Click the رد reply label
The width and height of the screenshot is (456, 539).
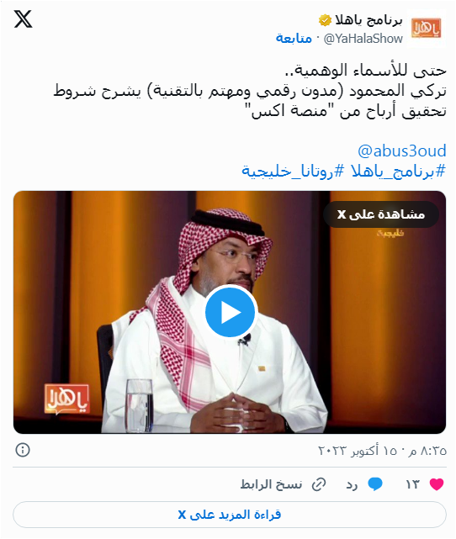(x=352, y=484)
